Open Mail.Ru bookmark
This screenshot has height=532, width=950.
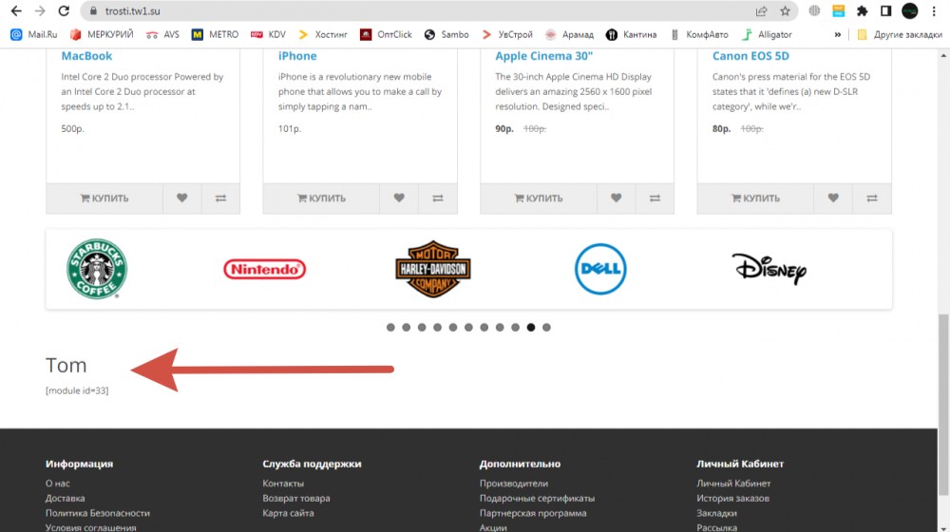34,34
